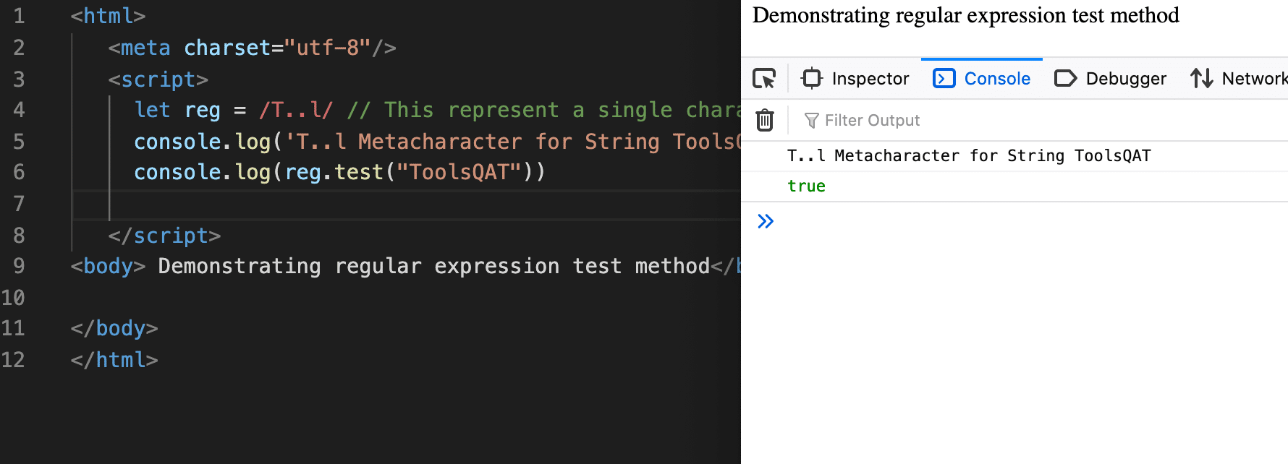Click the Debugger tab icon
This screenshot has height=464, width=1288.
pyautogui.click(x=1065, y=78)
